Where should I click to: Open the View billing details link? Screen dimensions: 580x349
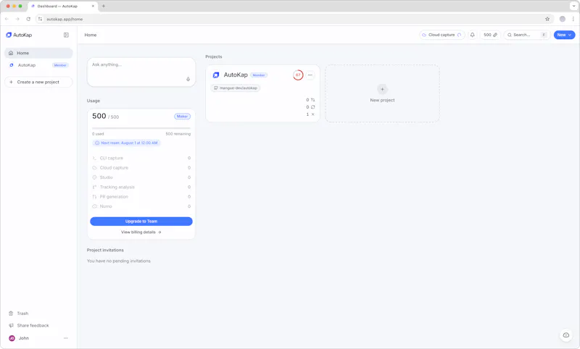(x=141, y=232)
